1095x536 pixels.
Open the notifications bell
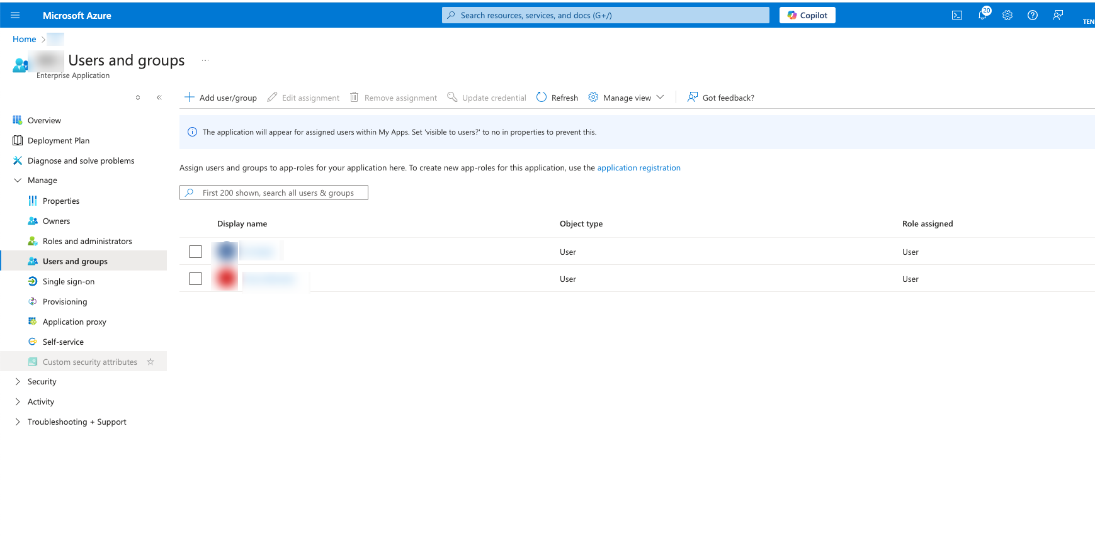[982, 15]
